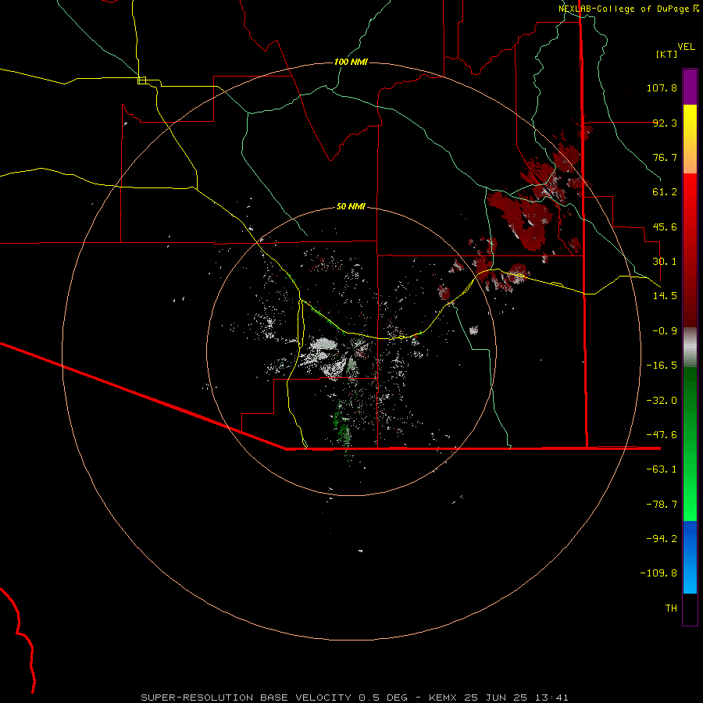Click the -78.7 velocity scale value
The width and height of the screenshot is (703, 703).
pyautogui.click(x=662, y=505)
